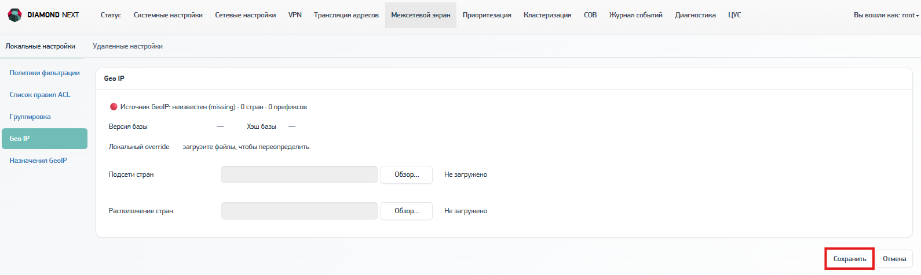This screenshot has width=921, height=275.
Task: Click the Версия базы label
Action: 128,127
